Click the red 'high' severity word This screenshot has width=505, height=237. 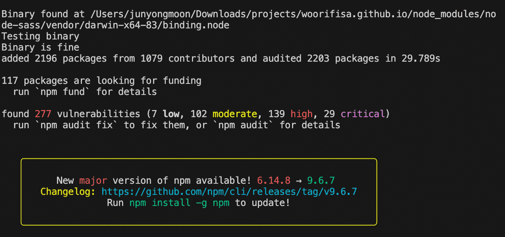(x=302, y=114)
